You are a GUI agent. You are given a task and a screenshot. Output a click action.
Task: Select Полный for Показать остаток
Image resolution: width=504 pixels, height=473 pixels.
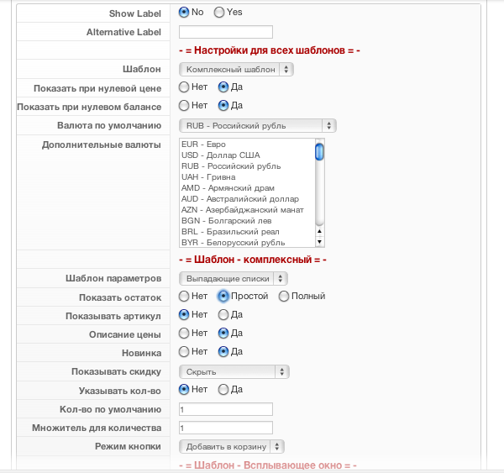(284, 297)
